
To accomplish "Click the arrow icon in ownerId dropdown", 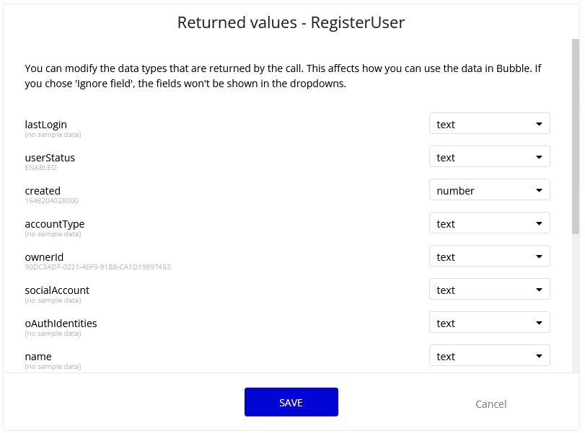I will [x=539, y=256].
